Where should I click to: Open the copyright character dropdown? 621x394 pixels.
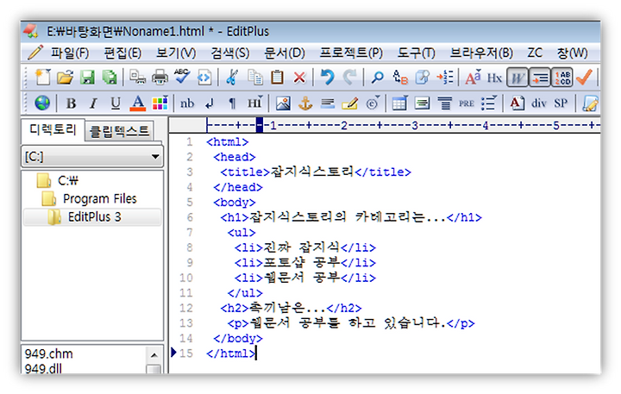coord(373,103)
